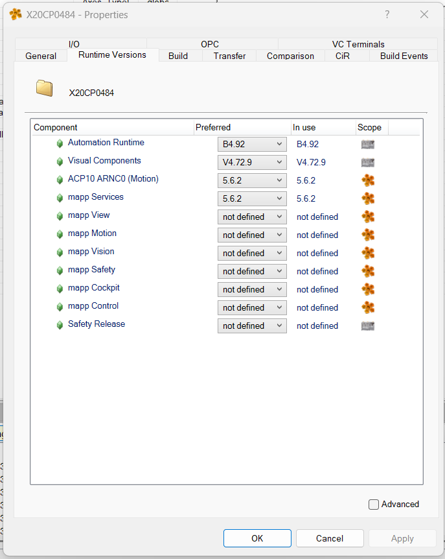This screenshot has width=445, height=559.
Task: Click the scope icon for Visual Components
Action: [x=368, y=163]
